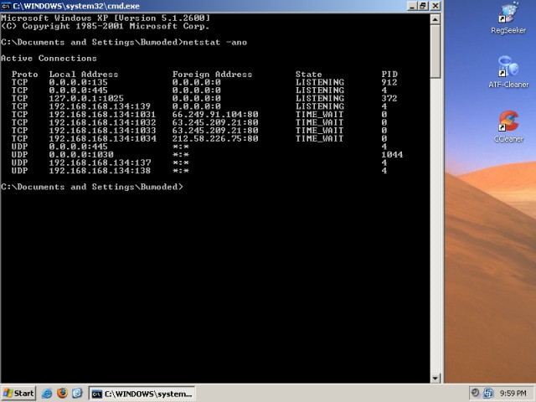Image resolution: width=536 pixels, height=402 pixels.
Task: Click foreign address 66.249.91.104:80
Action: (215, 115)
